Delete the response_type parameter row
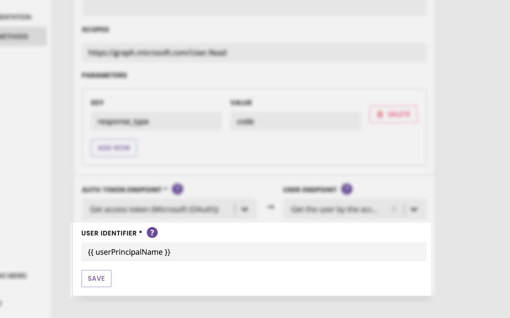Image resolution: width=510 pixels, height=318 pixels. 393,115
